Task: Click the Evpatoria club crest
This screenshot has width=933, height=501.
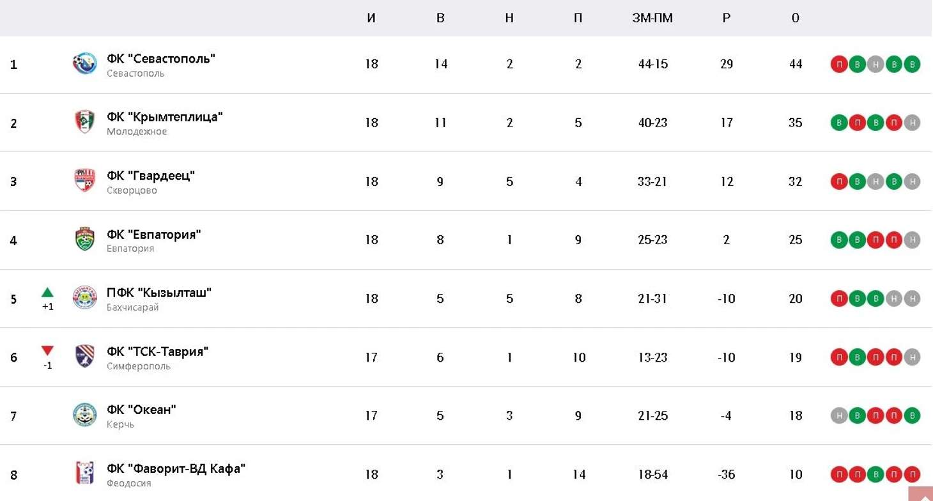Action: click(85, 239)
